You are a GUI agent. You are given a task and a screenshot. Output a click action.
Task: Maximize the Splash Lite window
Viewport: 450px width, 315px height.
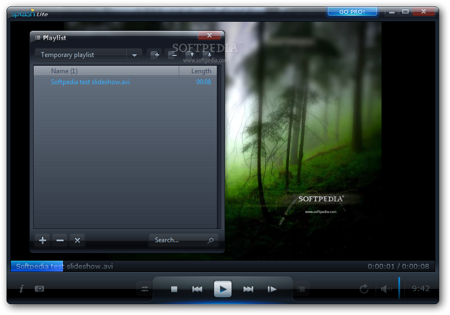[x=405, y=12]
